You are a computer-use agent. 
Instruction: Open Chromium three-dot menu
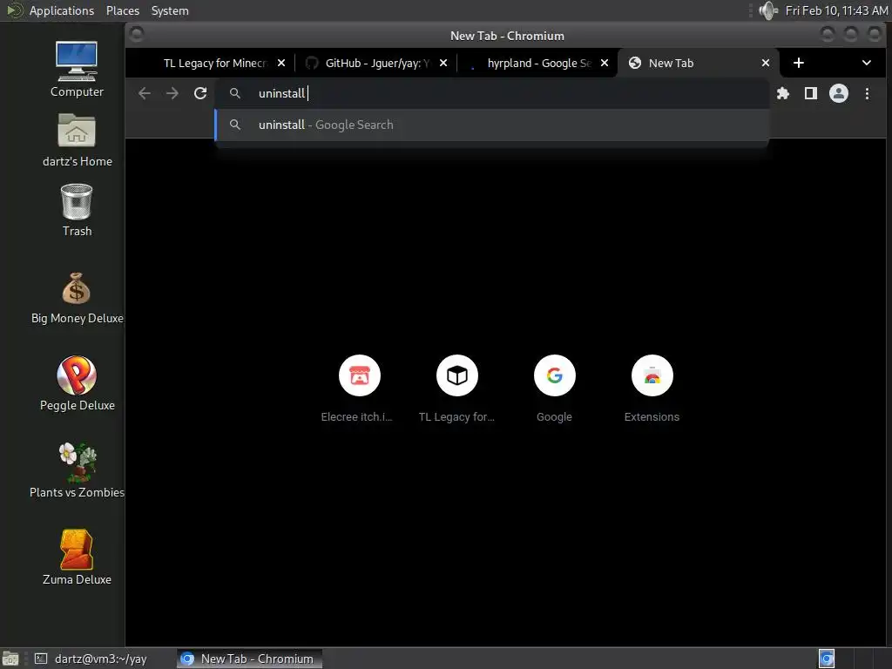click(x=867, y=93)
